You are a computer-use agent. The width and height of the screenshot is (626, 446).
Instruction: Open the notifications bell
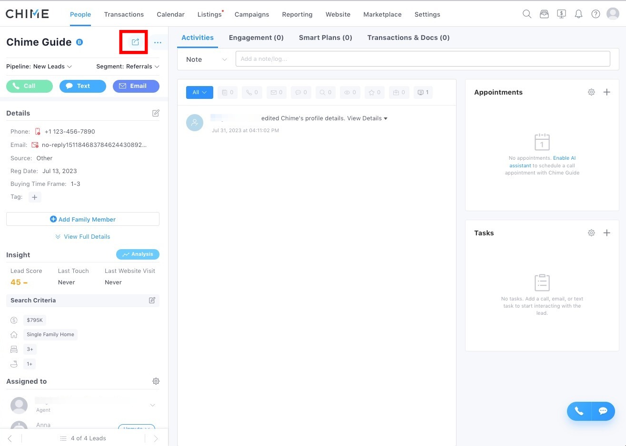tap(578, 14)
